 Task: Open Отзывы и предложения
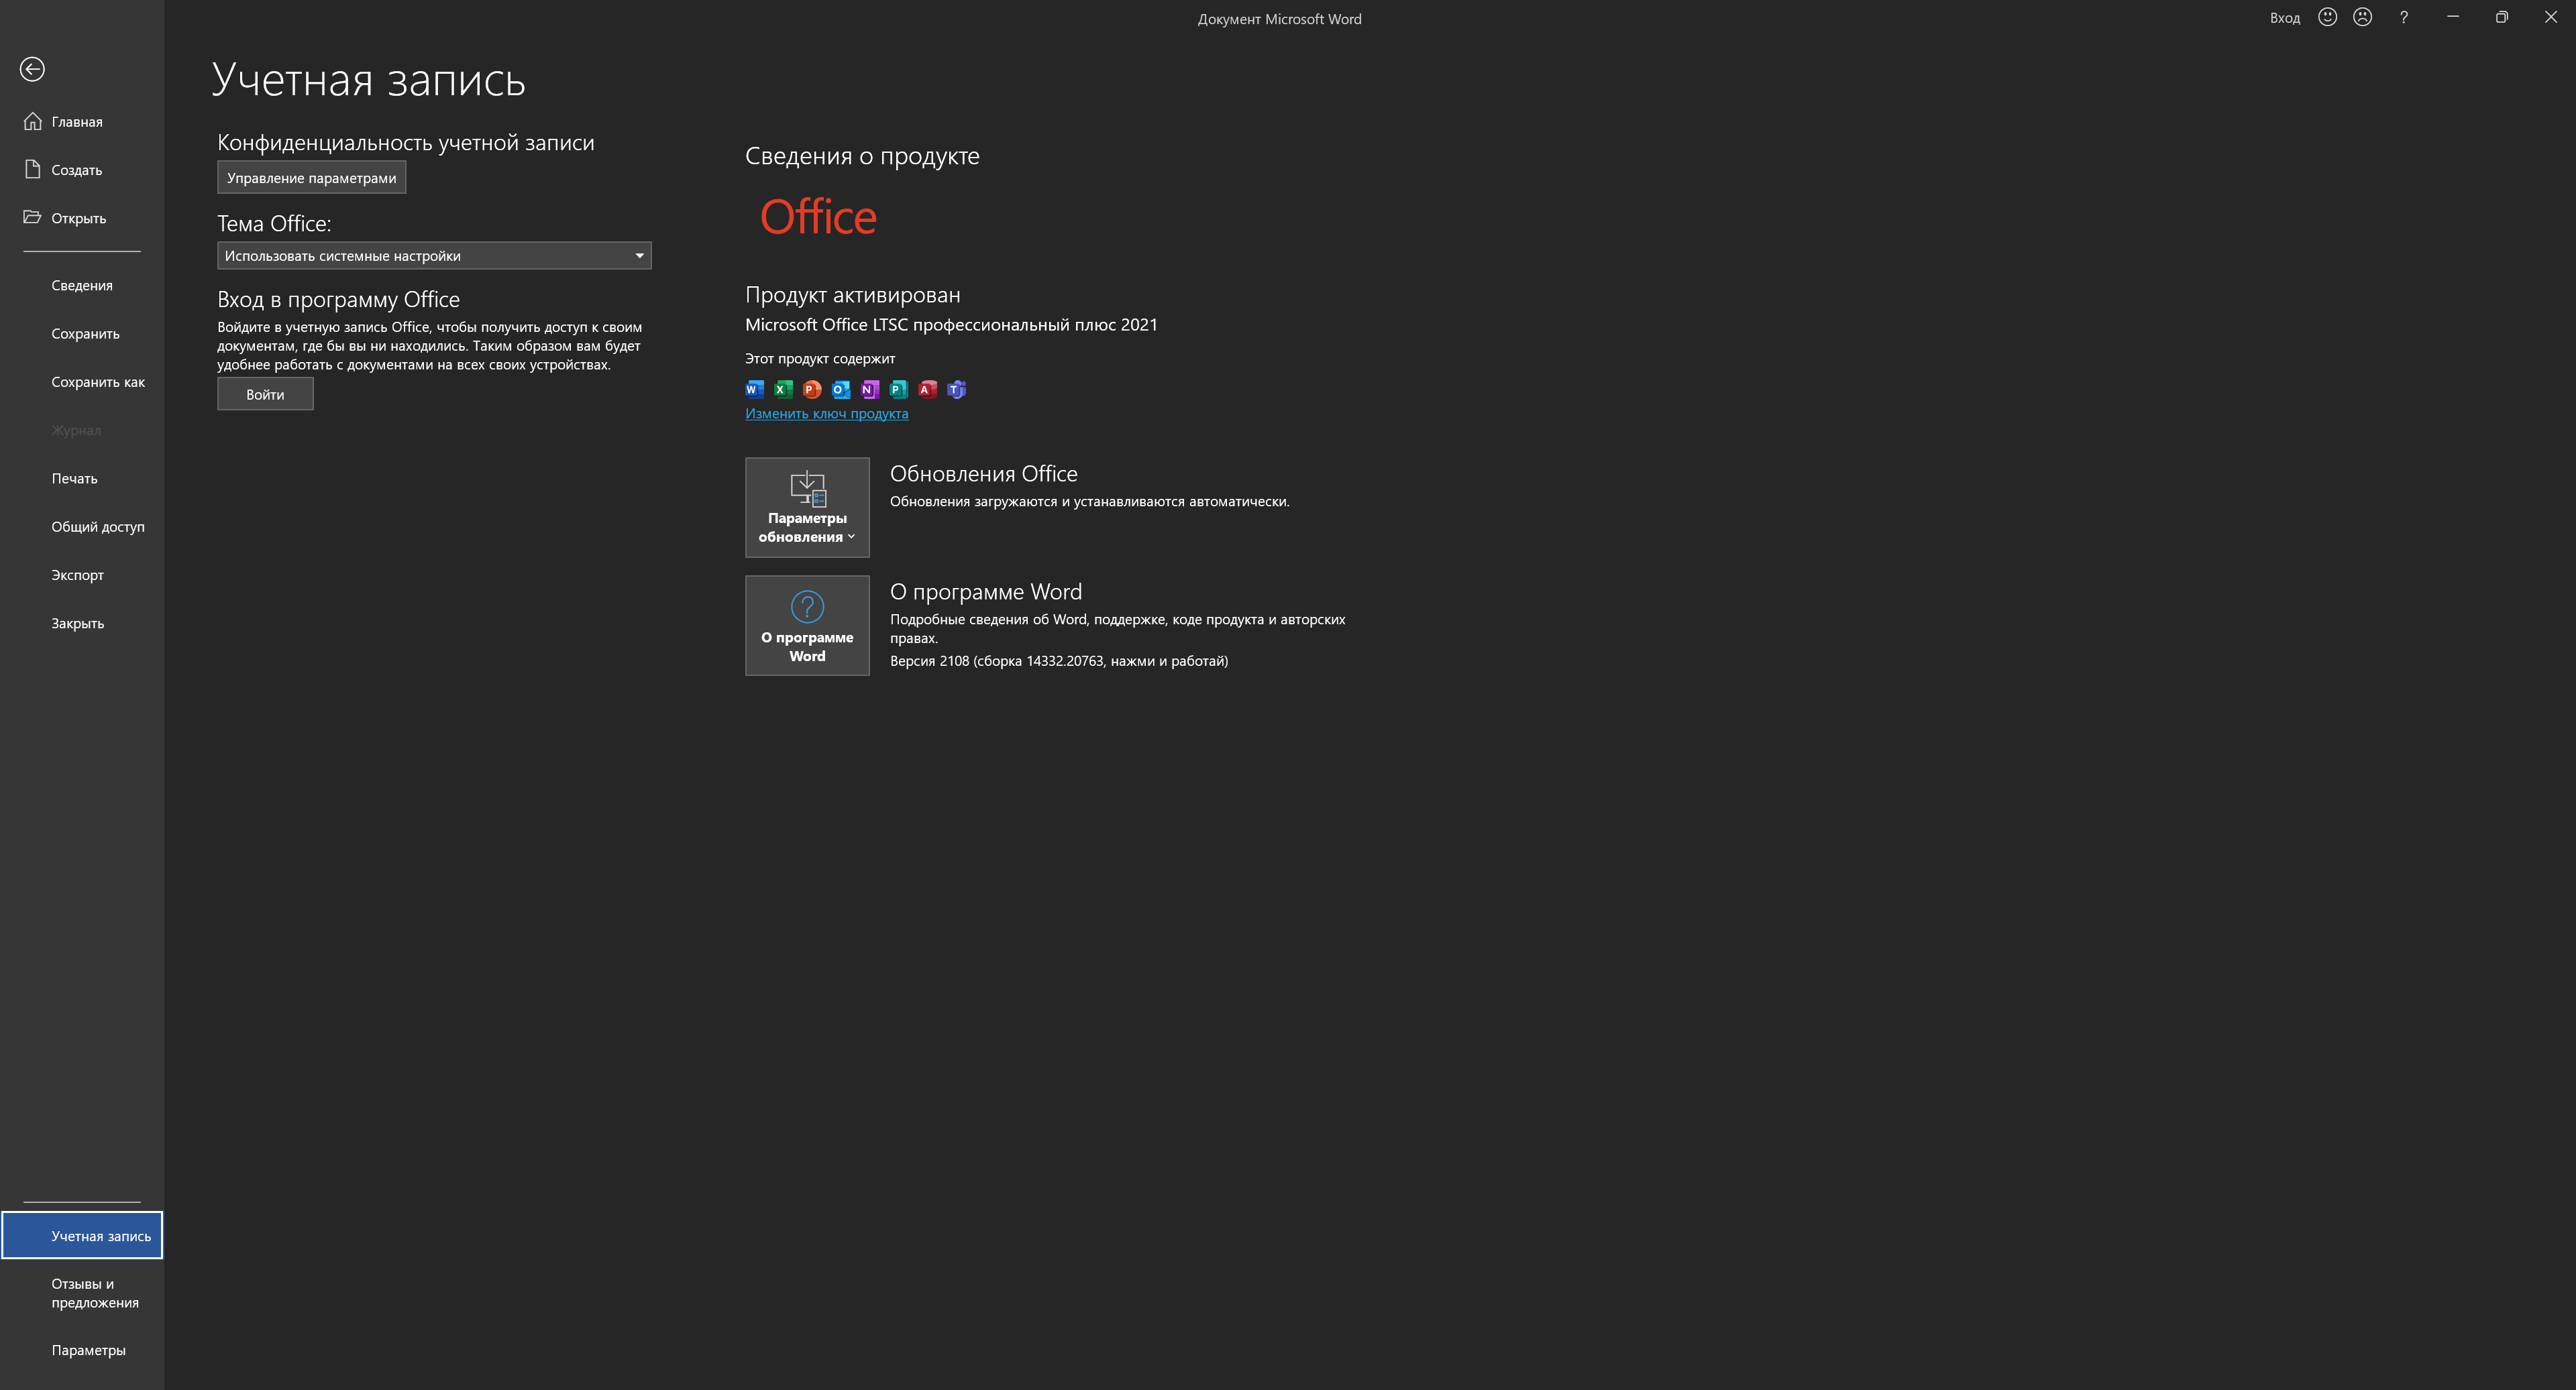(82, 1293)
